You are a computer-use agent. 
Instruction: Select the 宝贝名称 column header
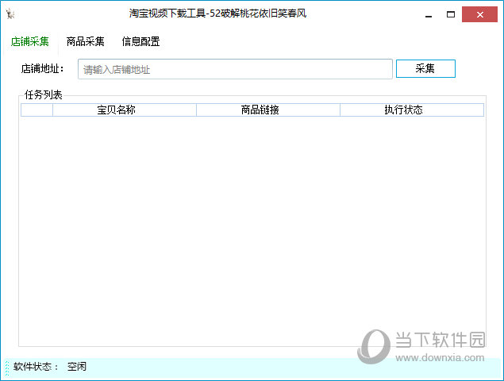click(125, 110)
